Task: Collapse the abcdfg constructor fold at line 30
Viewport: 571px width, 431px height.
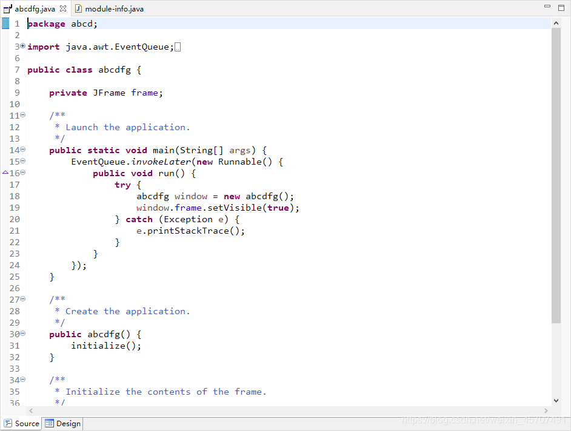Action: tap(22, 334)
